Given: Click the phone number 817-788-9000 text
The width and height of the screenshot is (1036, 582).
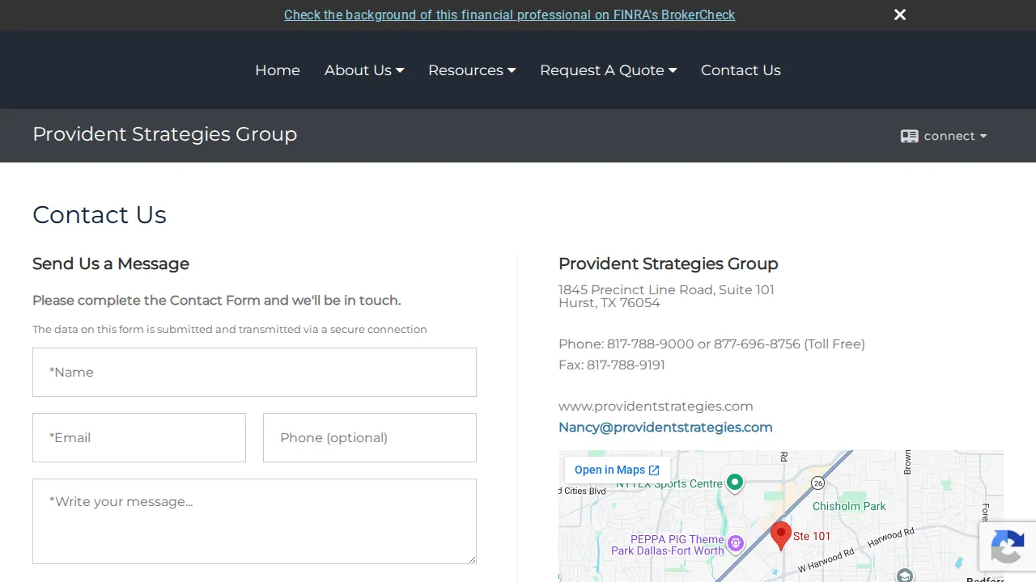Looking at the screenshot, I should click(x=651, y=344).
